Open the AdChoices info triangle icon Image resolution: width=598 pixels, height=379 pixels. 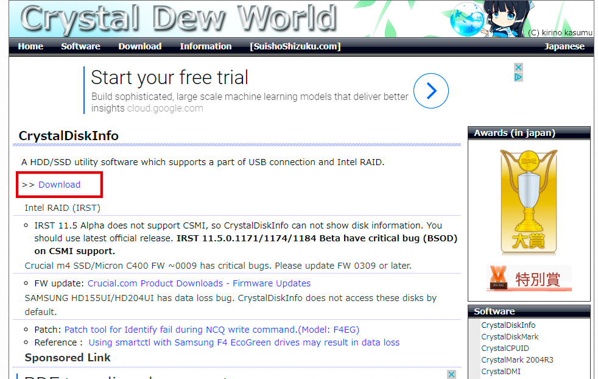518,77
